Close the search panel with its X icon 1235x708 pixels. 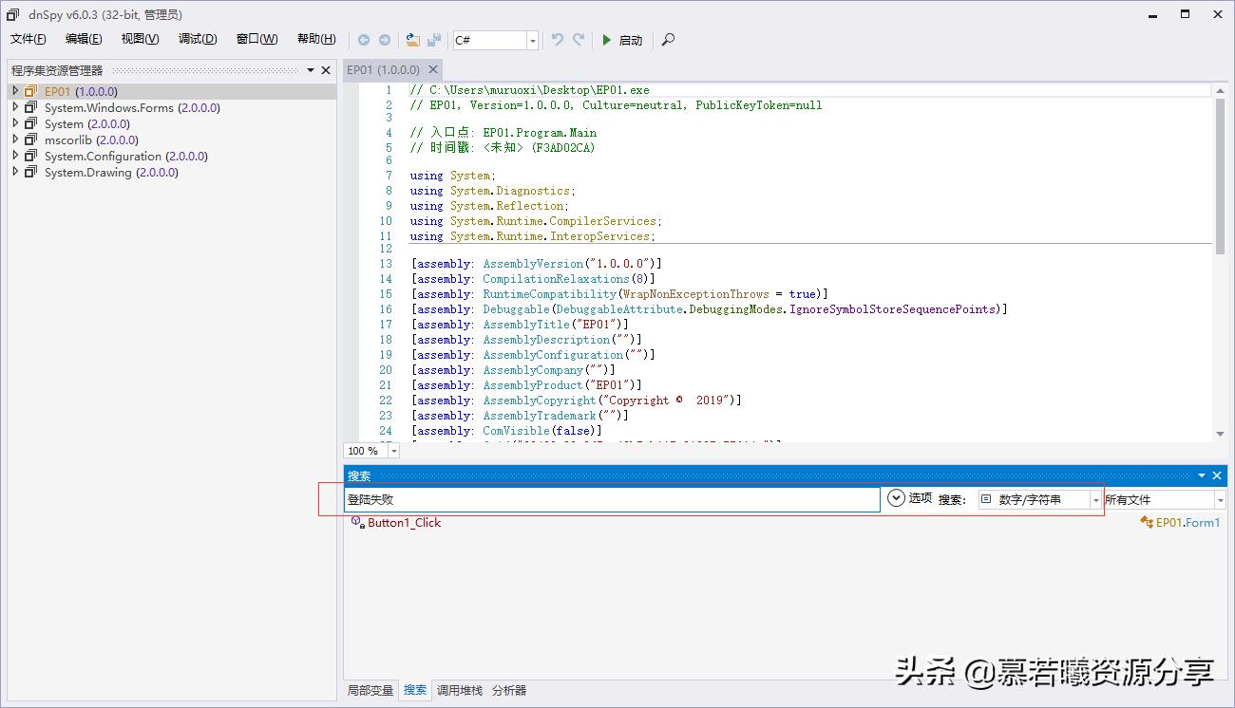coord(1217,475)
